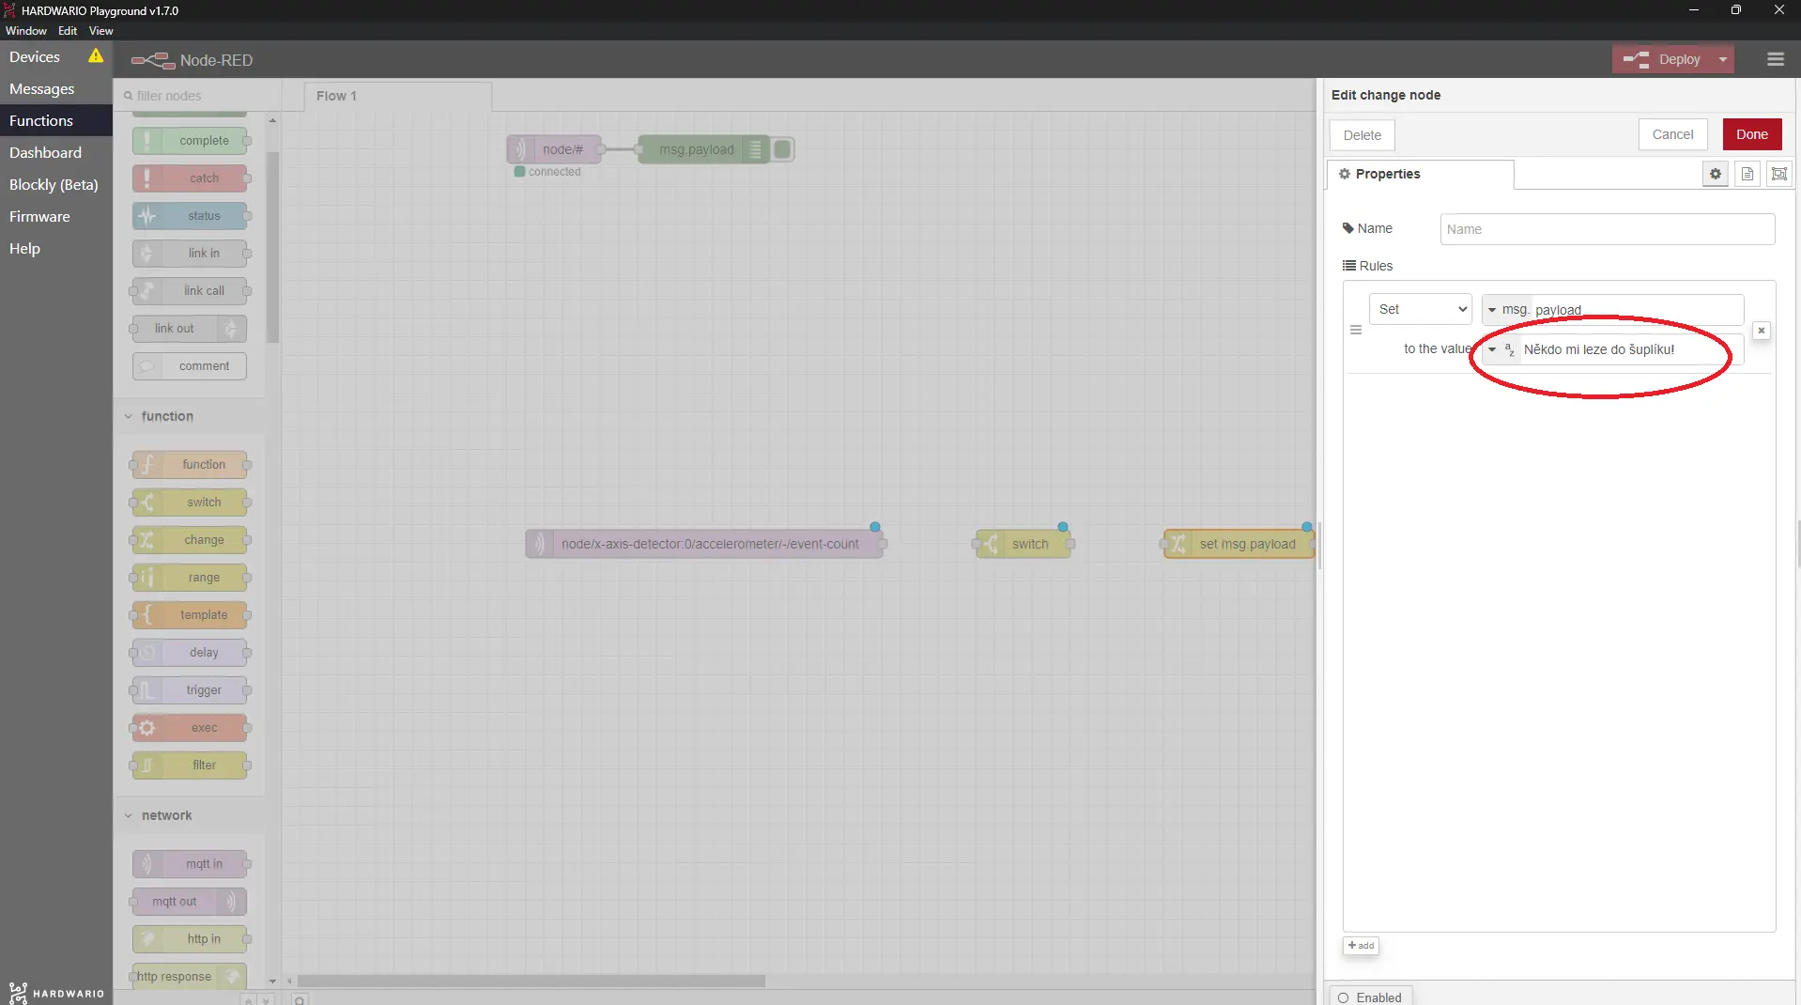1801x1005 pixels.
Task: Select the link in node in palette
Action: 190,254
